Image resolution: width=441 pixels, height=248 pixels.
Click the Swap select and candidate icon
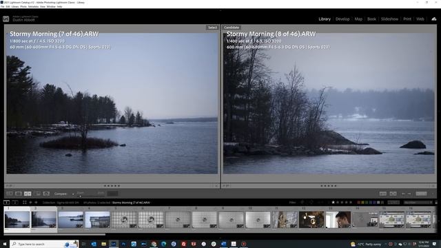click(383, 194)
